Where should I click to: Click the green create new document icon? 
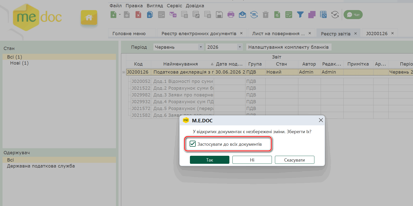(x=113, y=15)
